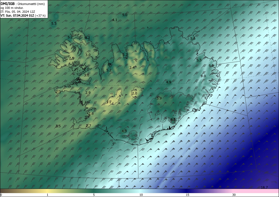The height and width of the screenshot is (197, 279).
Task: Click the initial time 'IT: Fös. 05. 04. 2024 12Z'
Action: (x=18, y=12)
